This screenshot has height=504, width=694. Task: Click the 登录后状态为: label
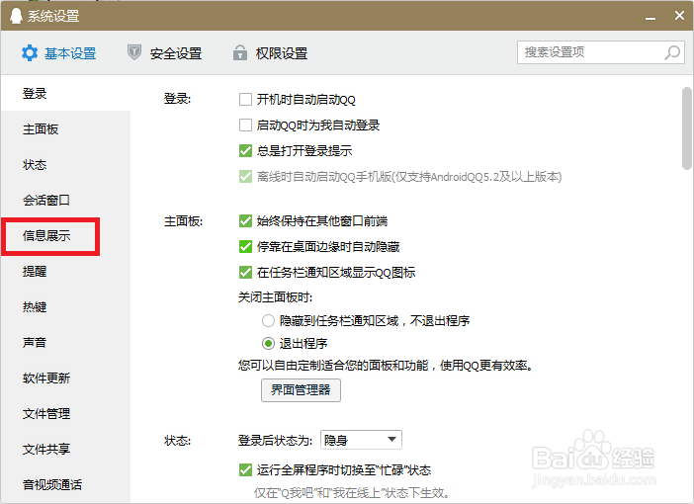point(275,441)
